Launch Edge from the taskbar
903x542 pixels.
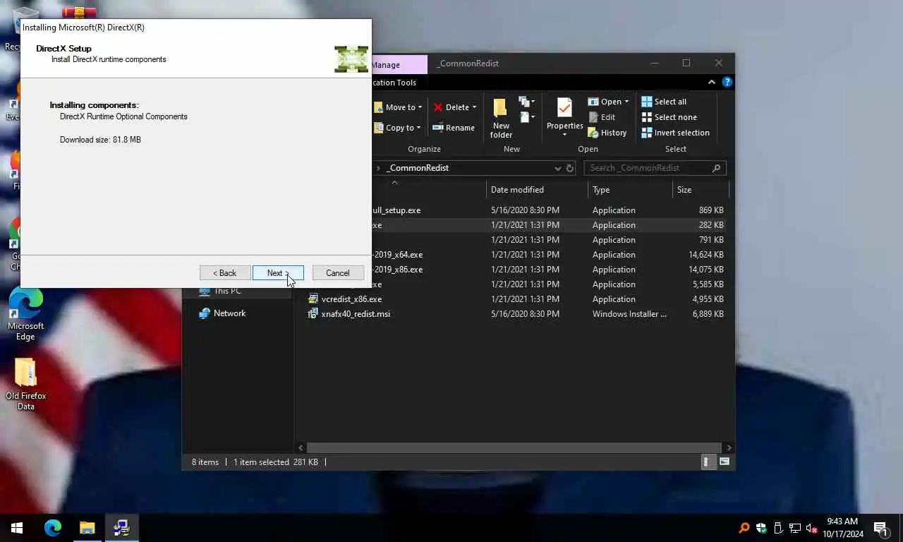click(53, 528)
